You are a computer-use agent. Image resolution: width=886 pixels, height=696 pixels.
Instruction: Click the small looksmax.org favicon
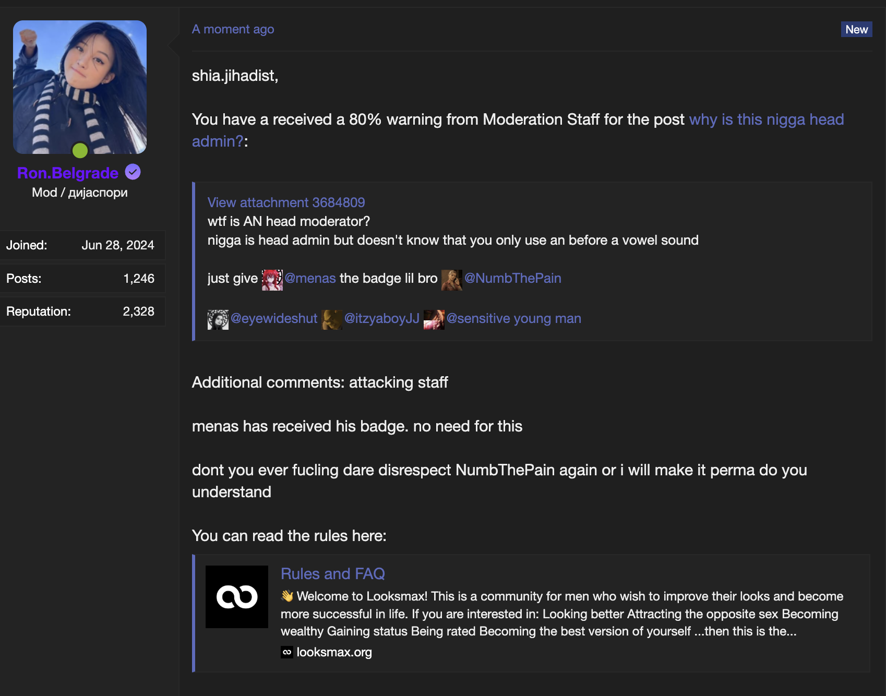[287, 652]
